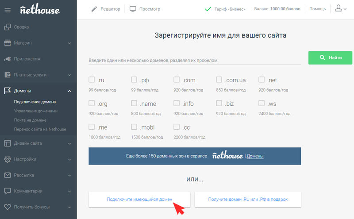Follow the Домены link in blue banner
The height and width of the screenshot is (219, 354).
pyautogui.click(x=255, y=156)
